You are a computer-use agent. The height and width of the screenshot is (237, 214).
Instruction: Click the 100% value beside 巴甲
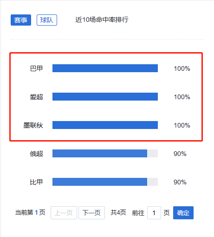[x=182, y=68]
